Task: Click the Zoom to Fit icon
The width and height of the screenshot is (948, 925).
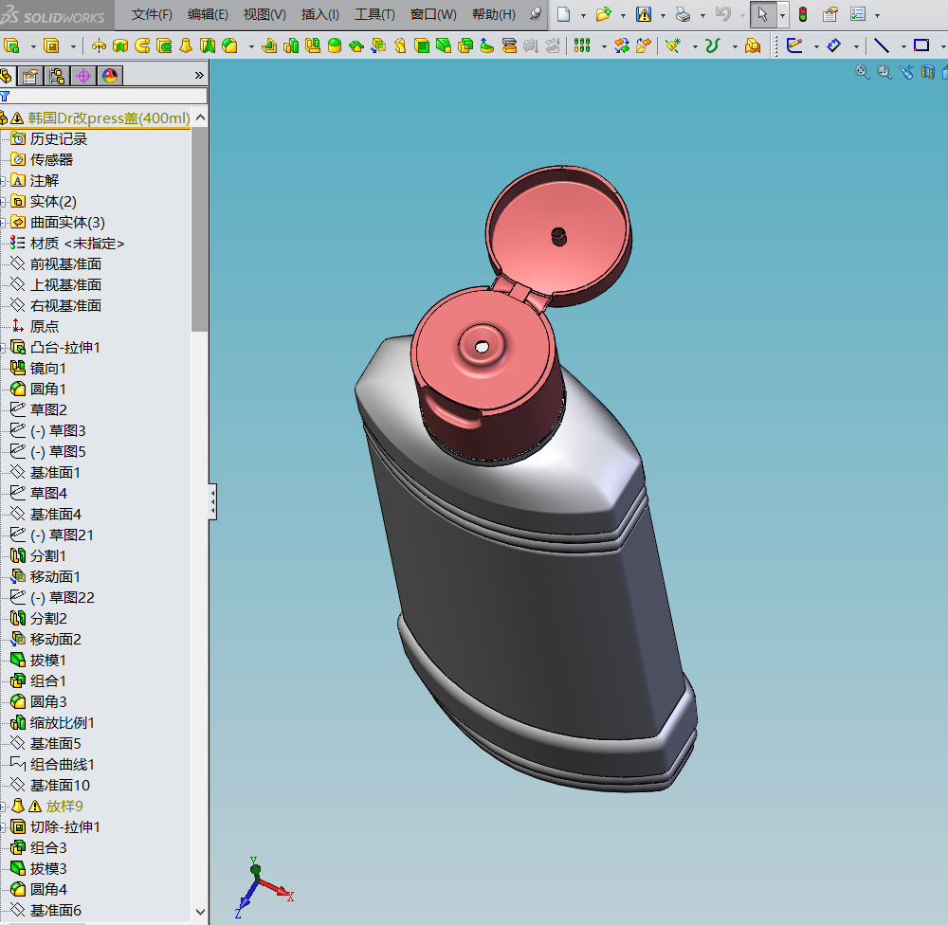Action: [862, 73]
